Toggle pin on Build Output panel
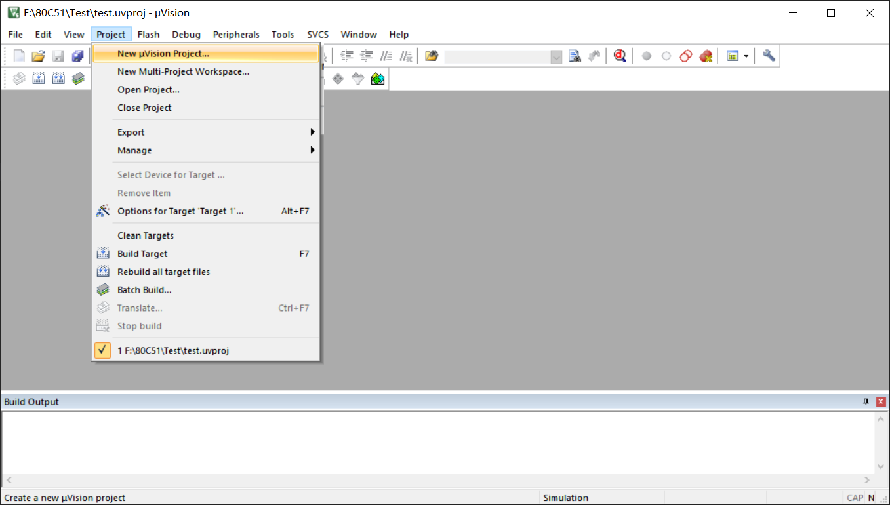This screenshot has width=890, height=505. [x=866, y=402]
